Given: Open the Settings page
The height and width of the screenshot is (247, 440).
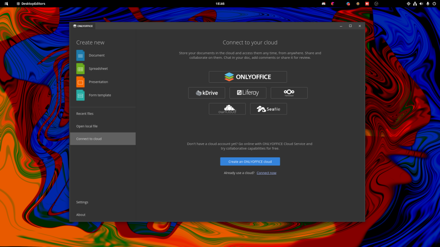Looking at the screenshot, I should point(82,202).
